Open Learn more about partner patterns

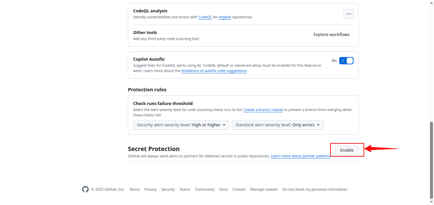(300, 156)
